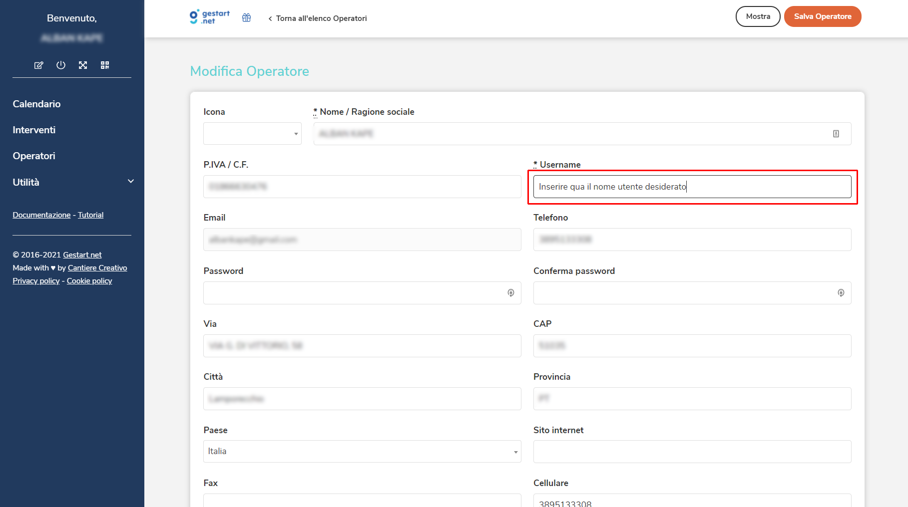
Task: Expand the Utilità menu chevron
Action: (131, 182)
